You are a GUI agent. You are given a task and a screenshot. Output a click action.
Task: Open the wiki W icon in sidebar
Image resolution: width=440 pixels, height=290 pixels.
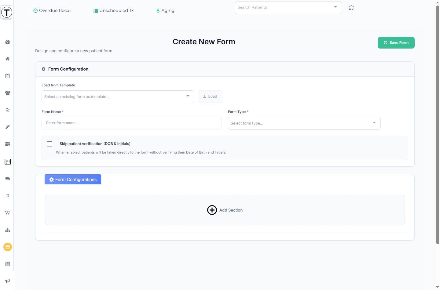8,212
